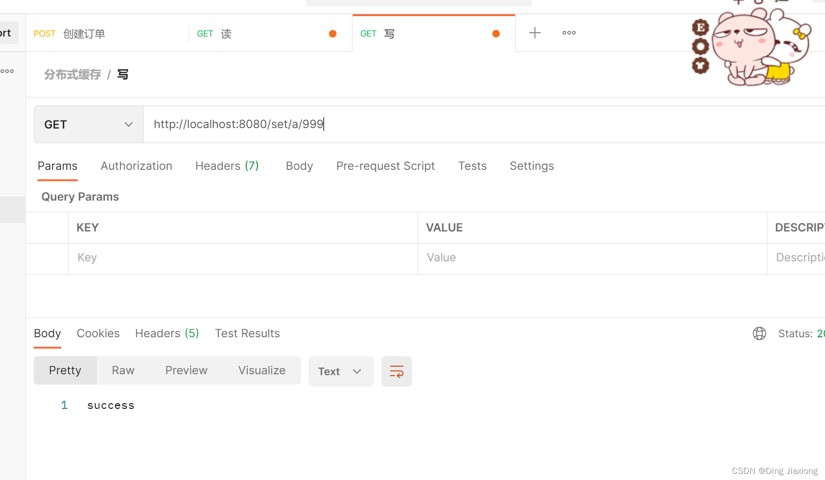Click the query param Value field

(x=592, y=259)
